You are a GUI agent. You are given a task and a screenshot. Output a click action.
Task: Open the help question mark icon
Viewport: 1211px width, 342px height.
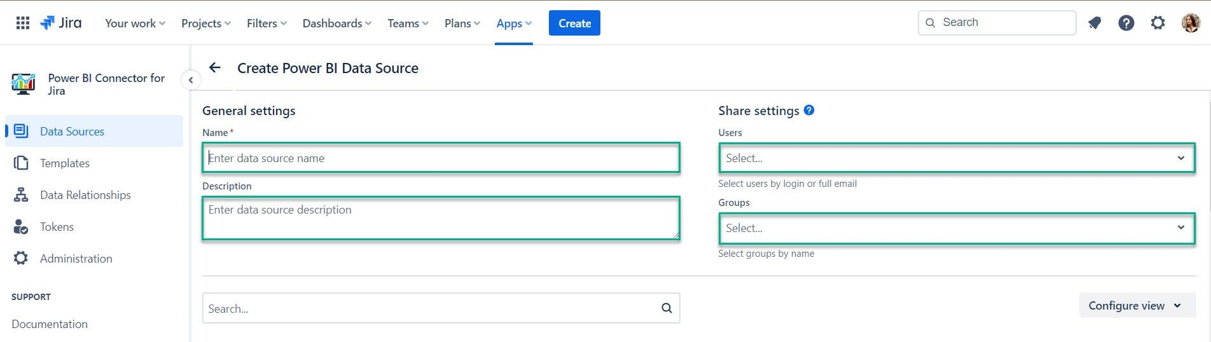[x=1126, y=23]
